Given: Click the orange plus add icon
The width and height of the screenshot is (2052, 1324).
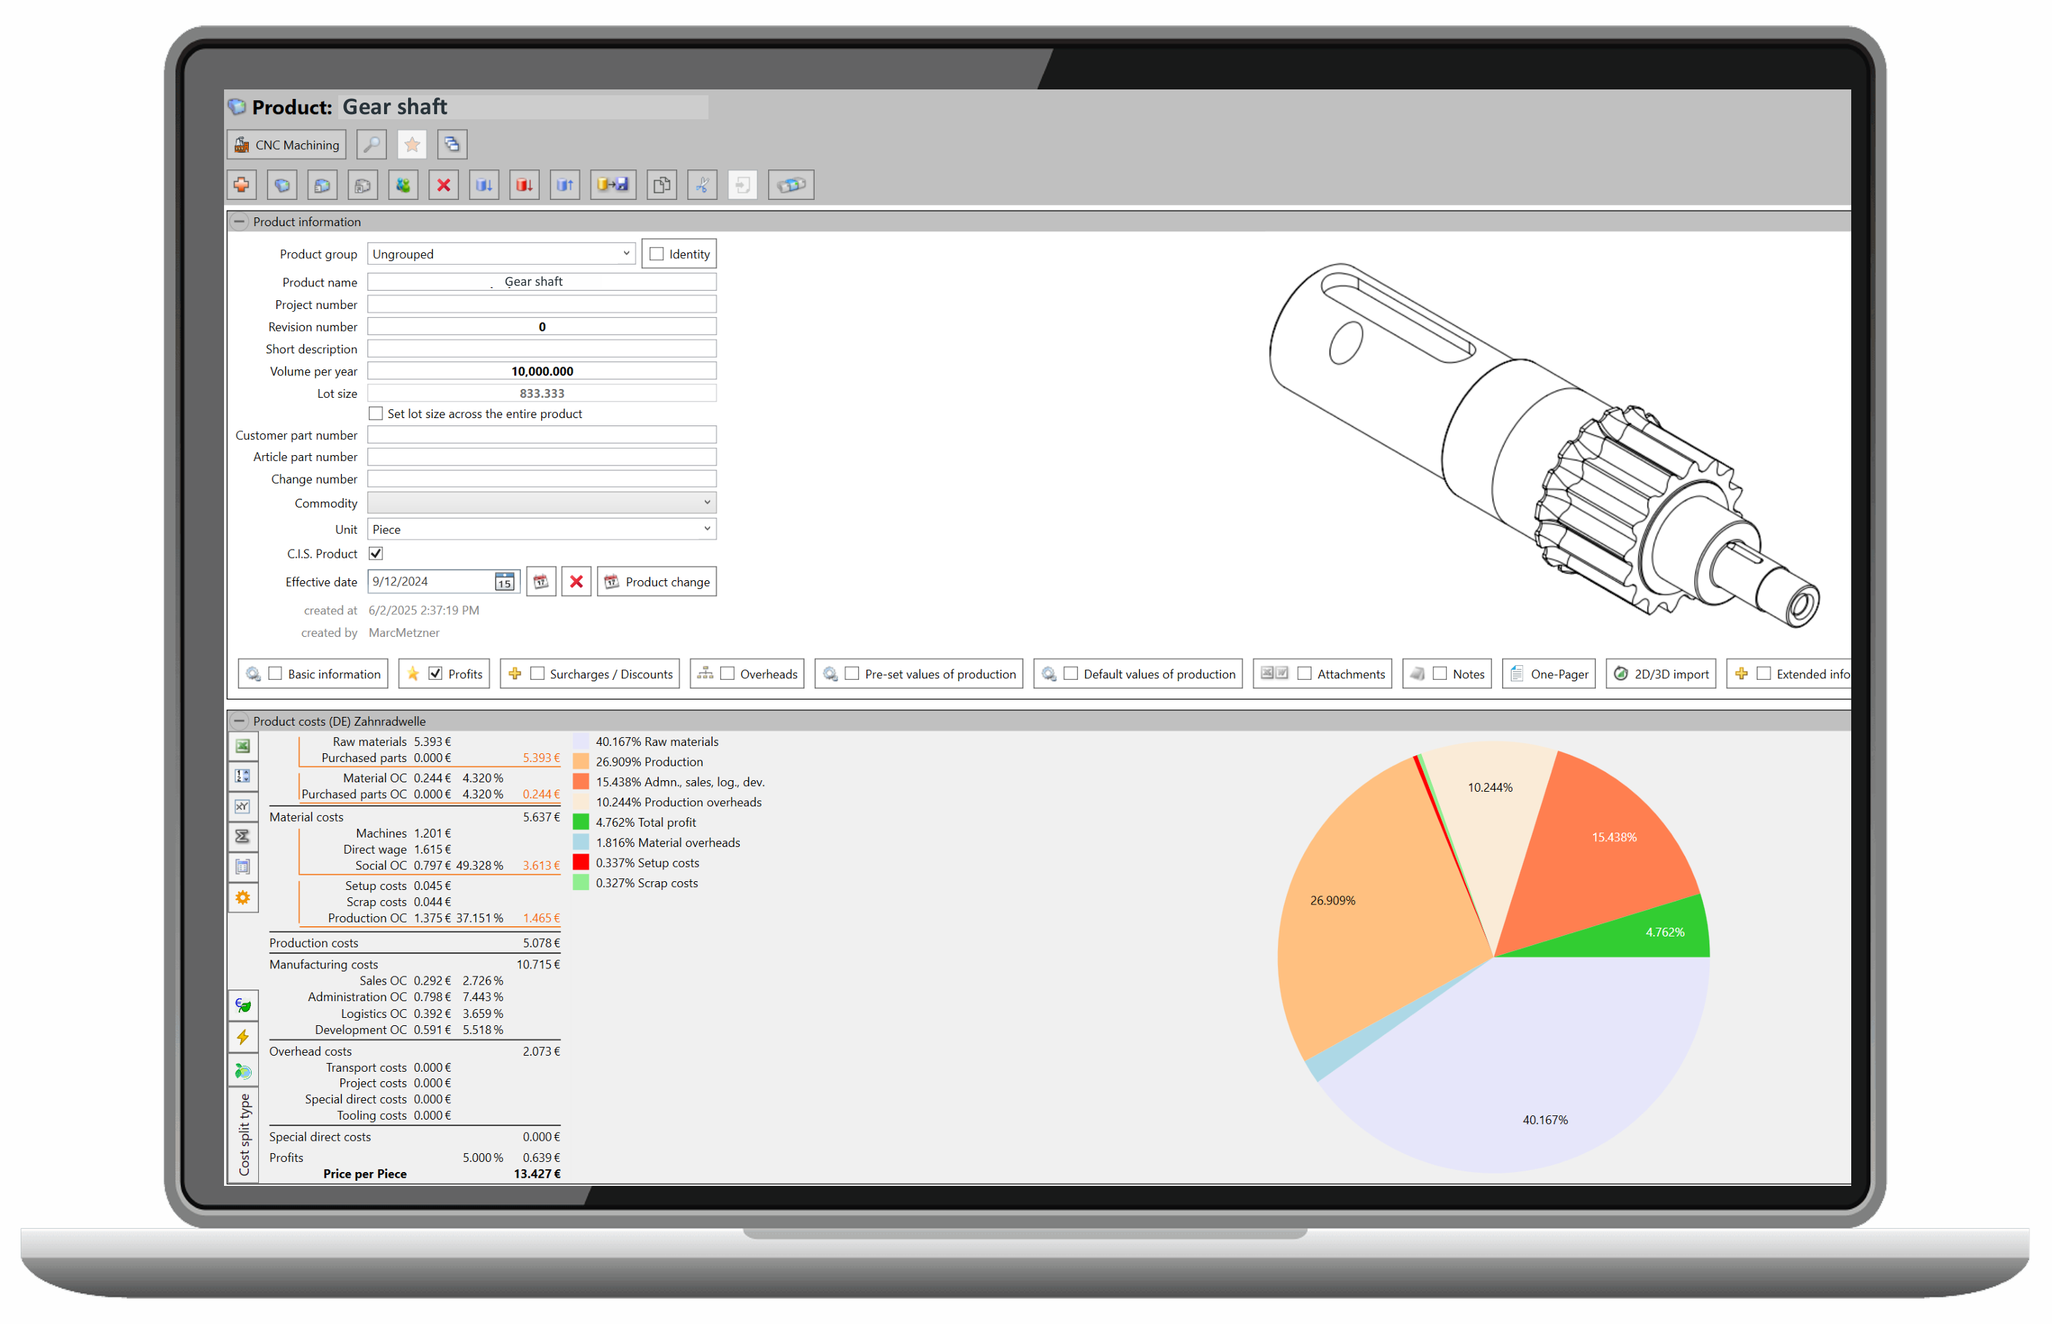Looking at the screenshot, I should (241, 185).
